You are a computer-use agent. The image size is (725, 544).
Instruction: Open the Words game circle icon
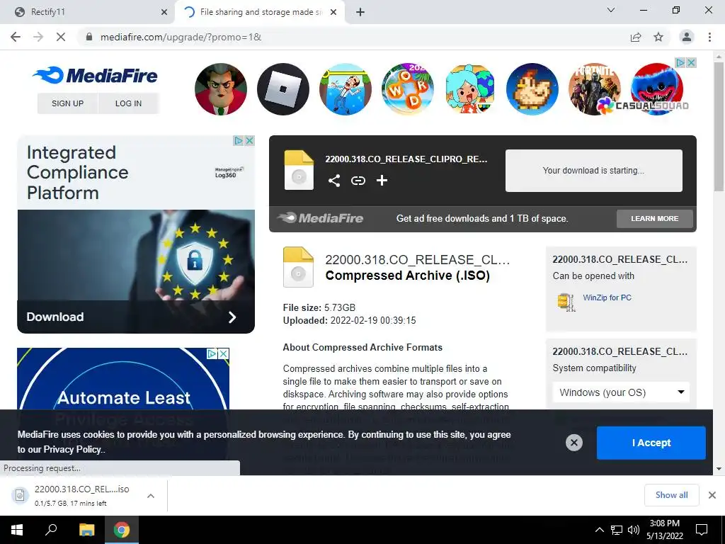point(407,89)
